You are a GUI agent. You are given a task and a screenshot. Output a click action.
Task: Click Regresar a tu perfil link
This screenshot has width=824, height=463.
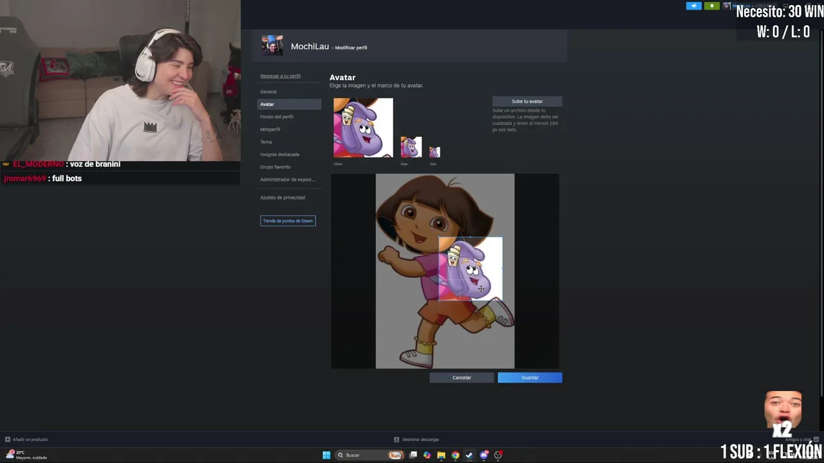[x=280, y=76]
